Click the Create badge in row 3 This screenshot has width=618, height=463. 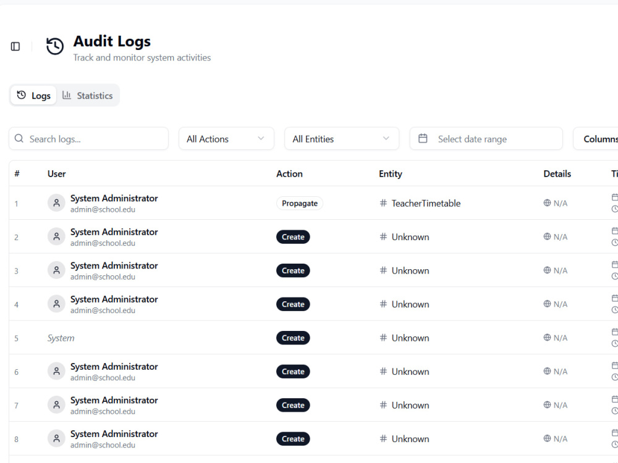click(x=293, y=270)
